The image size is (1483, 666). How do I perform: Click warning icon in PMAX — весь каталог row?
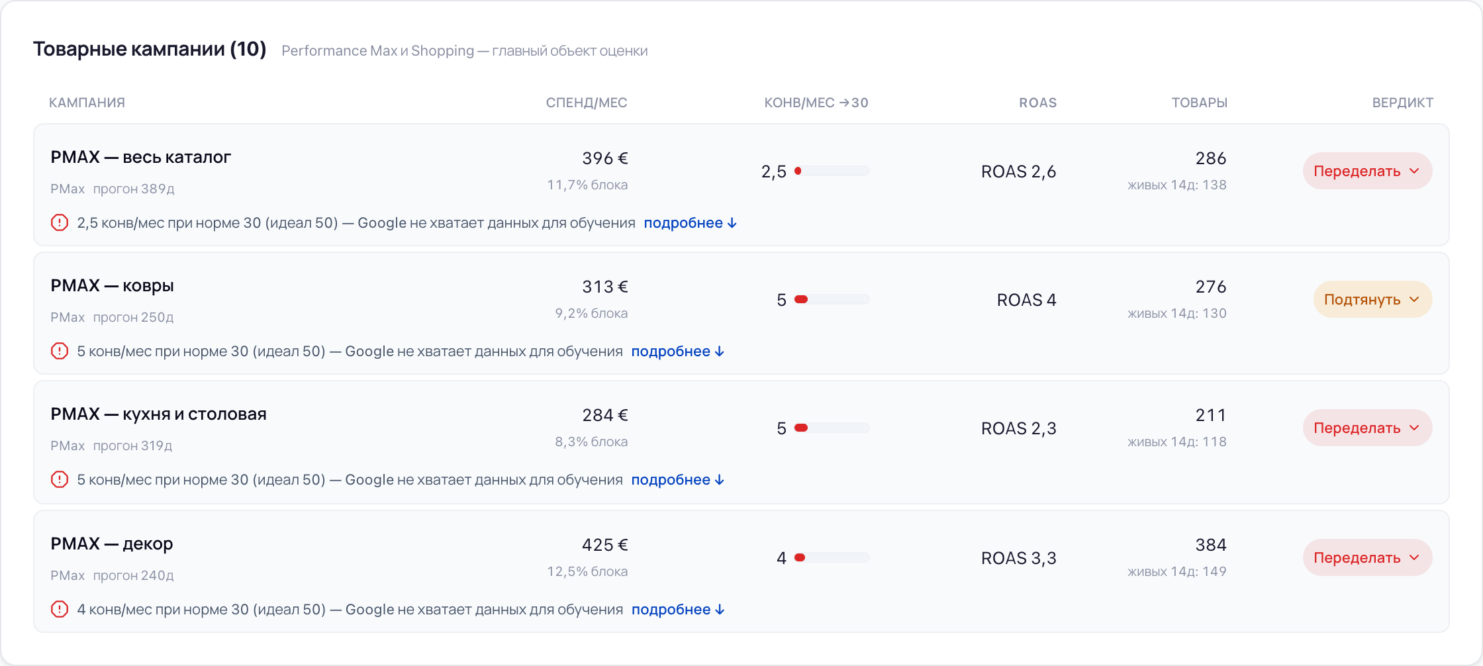[x=60, y=222]
